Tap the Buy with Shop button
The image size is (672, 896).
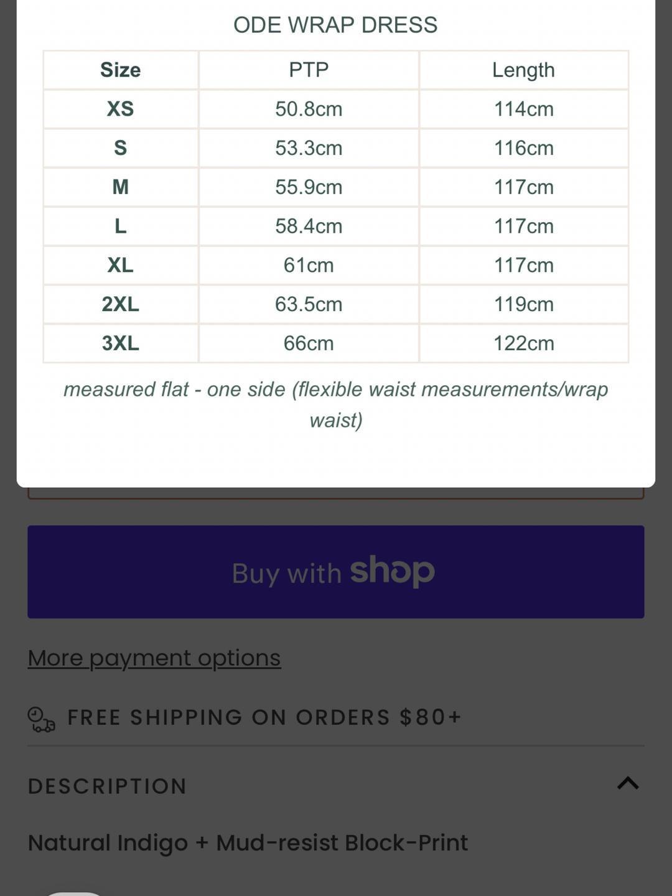click(x=336, y=572)
